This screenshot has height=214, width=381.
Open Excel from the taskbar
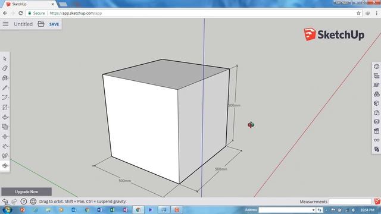coord(113,210)
